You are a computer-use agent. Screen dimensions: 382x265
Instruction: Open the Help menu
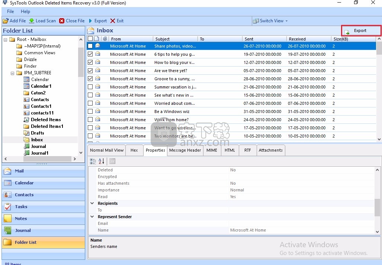tap(25, 12)
